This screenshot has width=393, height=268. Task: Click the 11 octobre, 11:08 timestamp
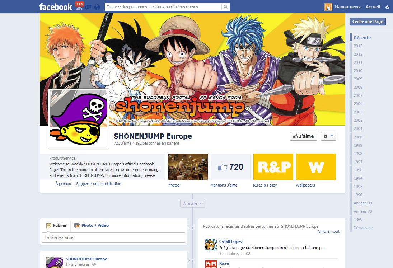[235, 254]
